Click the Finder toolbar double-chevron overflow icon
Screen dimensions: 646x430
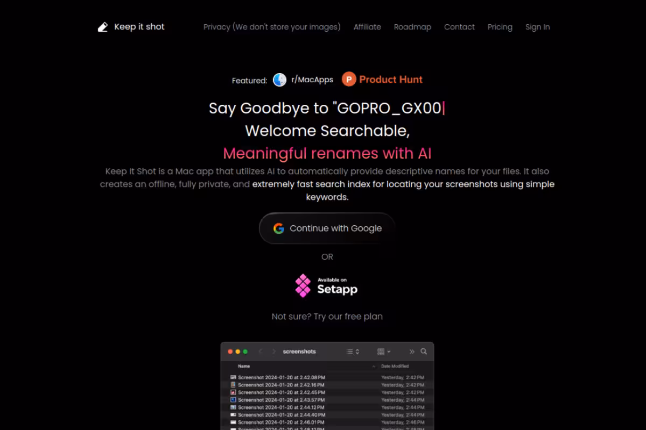click(x=412, y=352)
